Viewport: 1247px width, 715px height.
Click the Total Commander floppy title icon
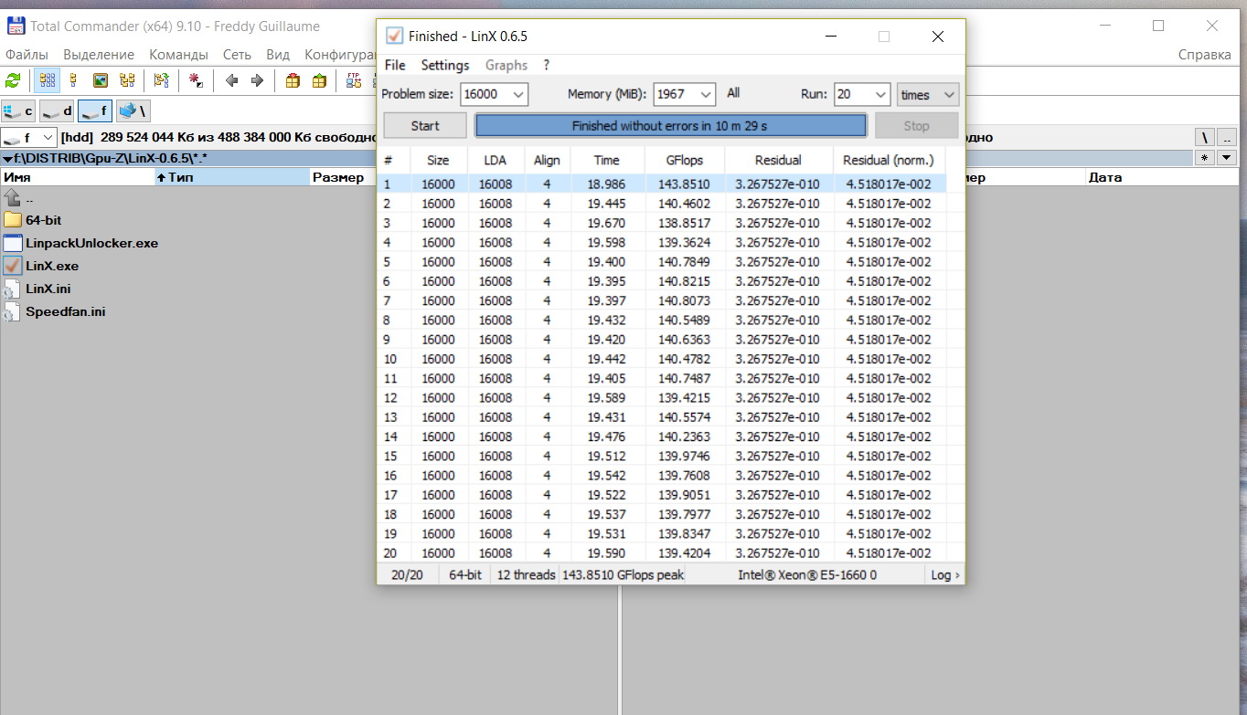click(x=16, y=26)
